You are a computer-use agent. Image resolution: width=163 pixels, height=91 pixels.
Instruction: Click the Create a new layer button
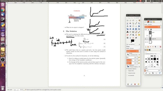[x=146, y=47]
